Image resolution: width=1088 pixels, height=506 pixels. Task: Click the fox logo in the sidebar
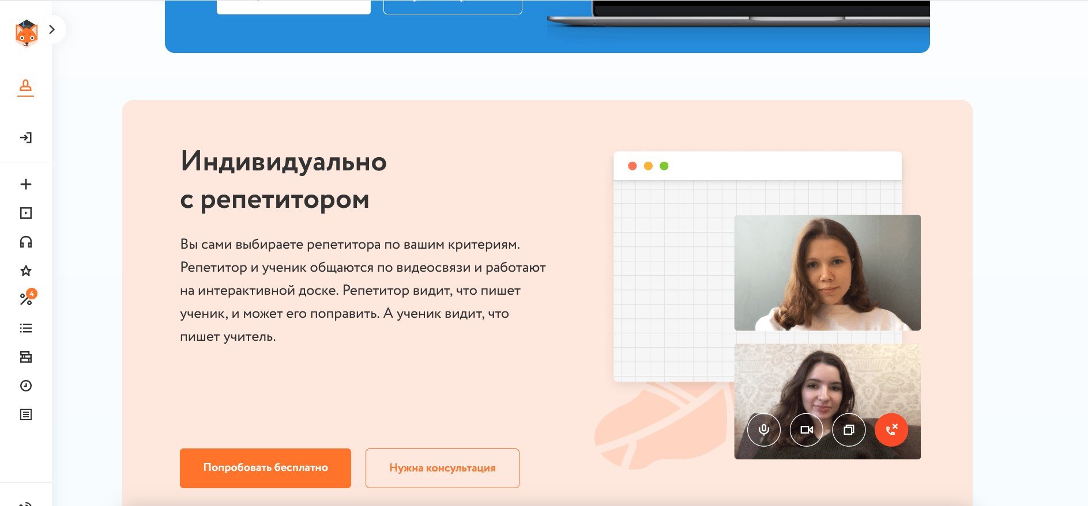coord(26,33)
